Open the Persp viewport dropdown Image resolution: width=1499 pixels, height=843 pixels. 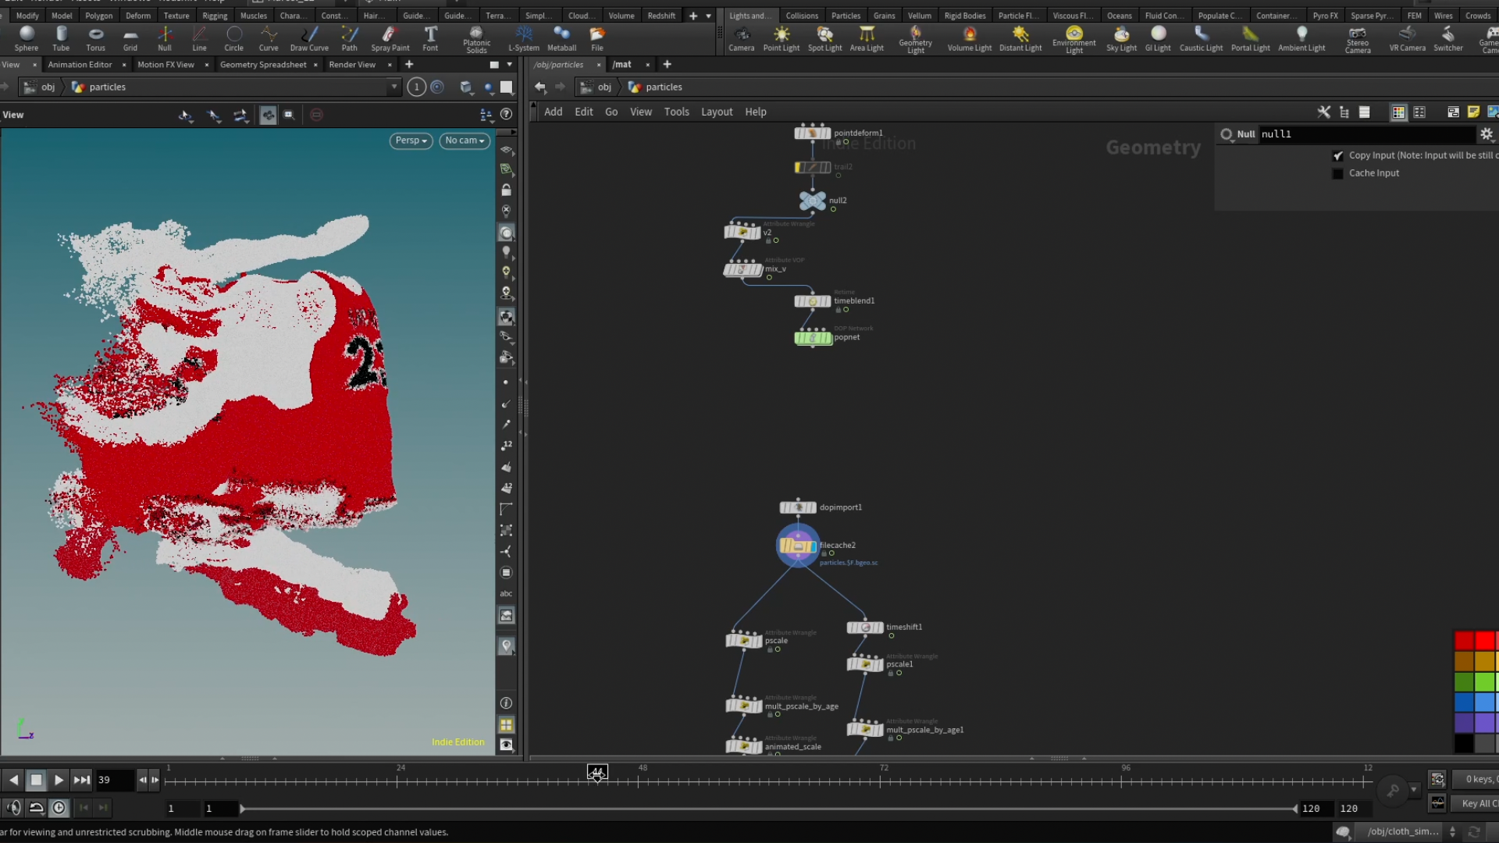click(411, 140)
